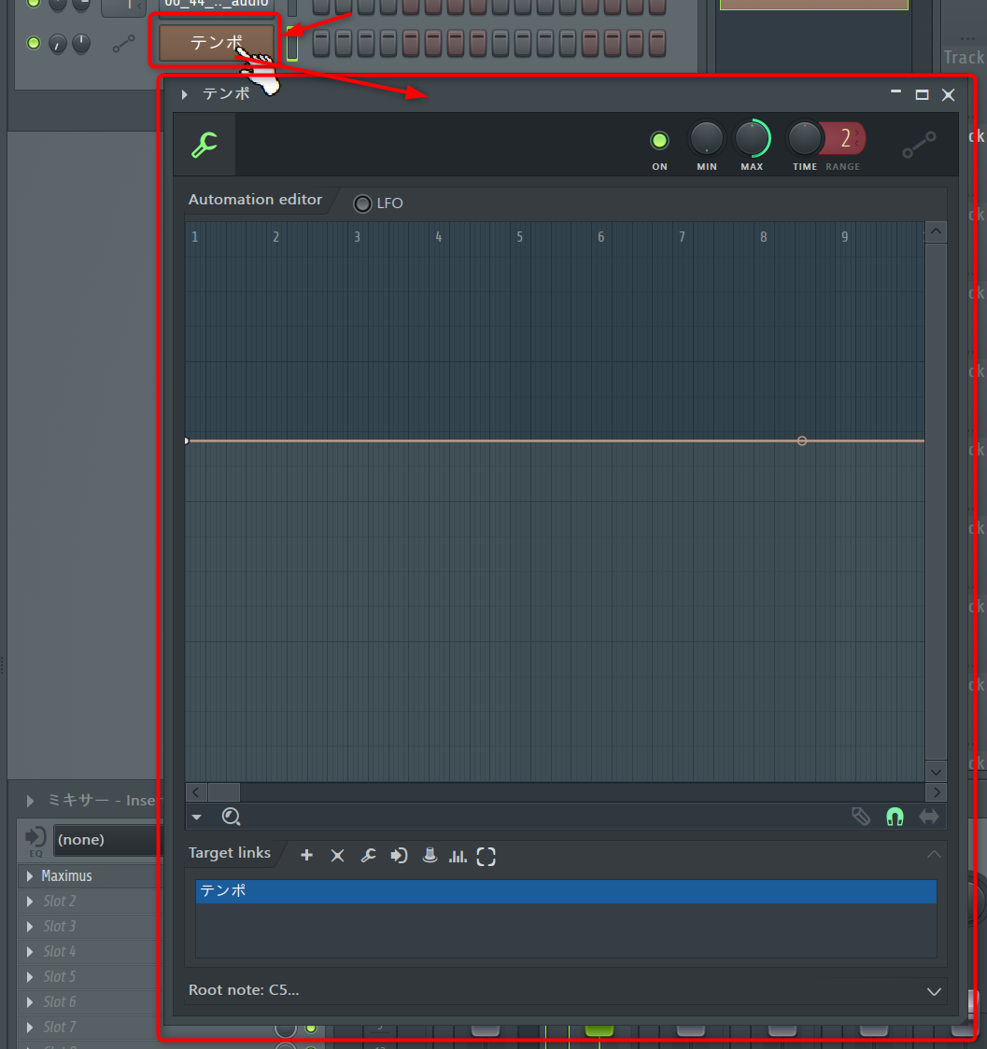Click the add target link plus icon
This screenshot has height=1049, width=987.
pos(306,856)
